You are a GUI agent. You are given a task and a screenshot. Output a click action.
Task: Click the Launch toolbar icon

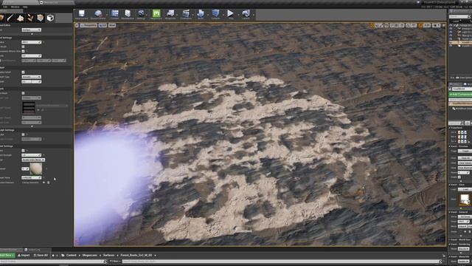pyautogui.click(x=246, y=15)
